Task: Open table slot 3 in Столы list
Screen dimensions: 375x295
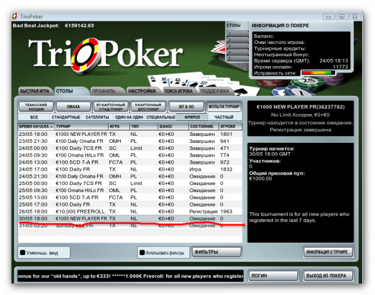Action: (x=237, y=46)
